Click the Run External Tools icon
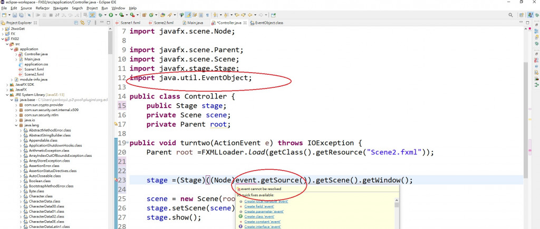This screenshot has width=540, height=229. (x=132, y=15)
